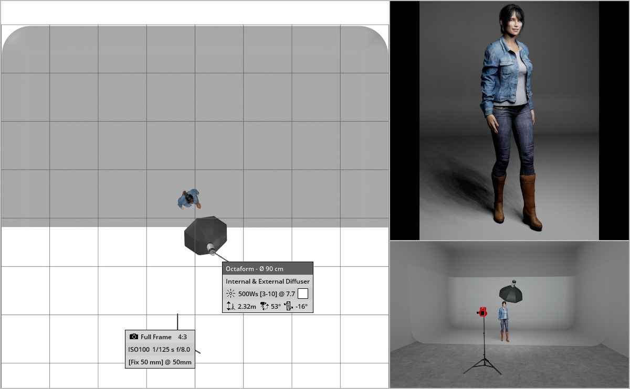Select the red camera on tripod
The height and width of the screenshot is (389, 630).
point(482,312)
